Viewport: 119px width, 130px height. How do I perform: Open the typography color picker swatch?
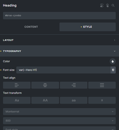(x=113, y=61)
